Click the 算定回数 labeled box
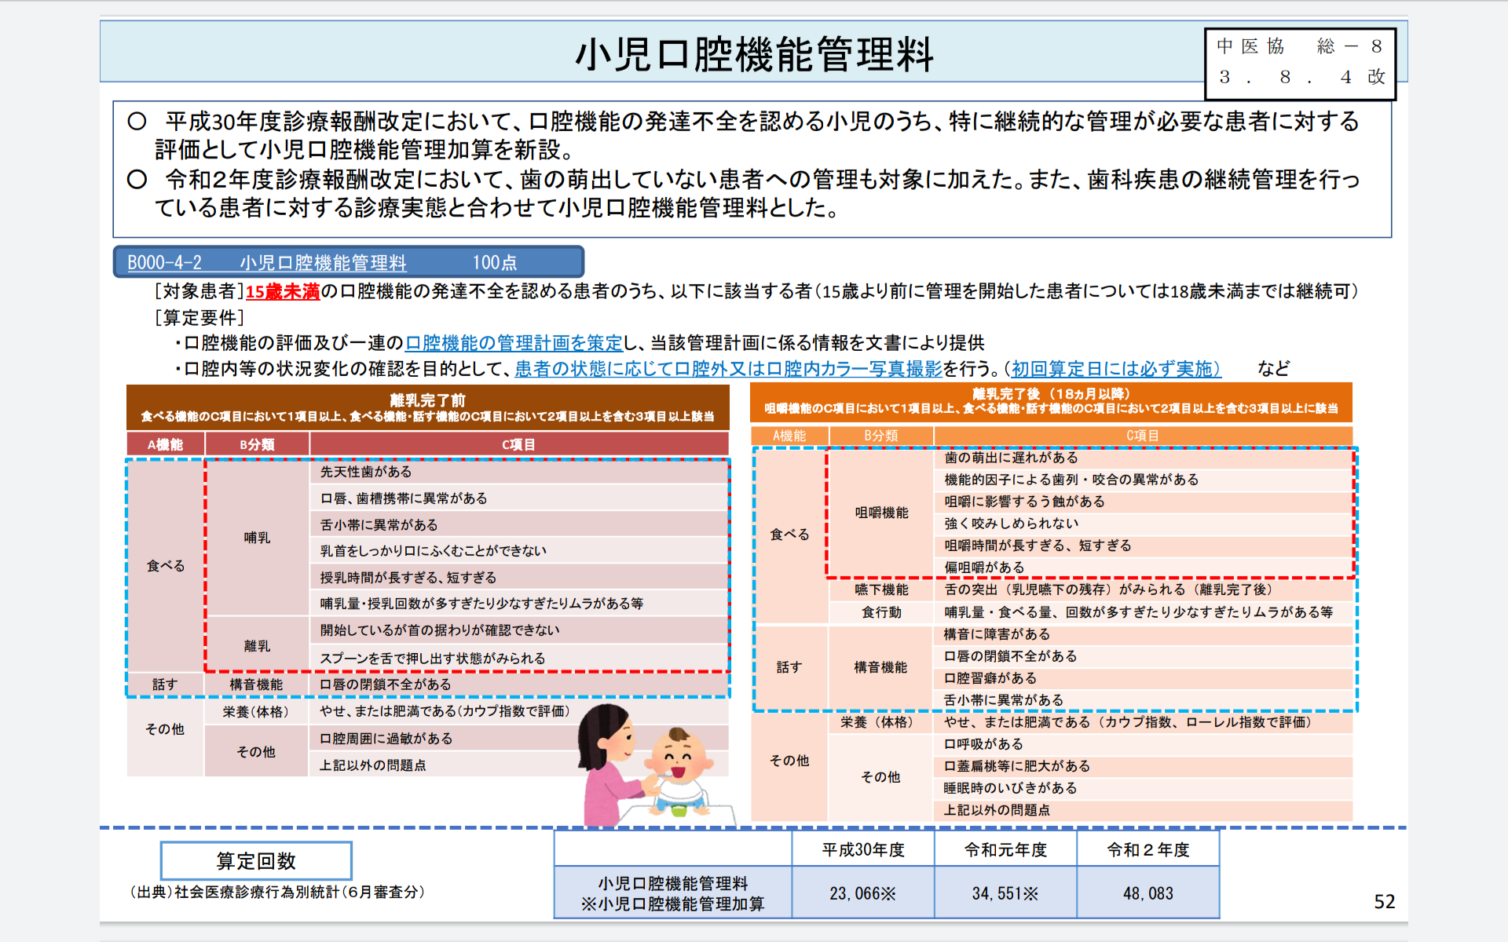 pyautogui.click(x=255, y=860)
